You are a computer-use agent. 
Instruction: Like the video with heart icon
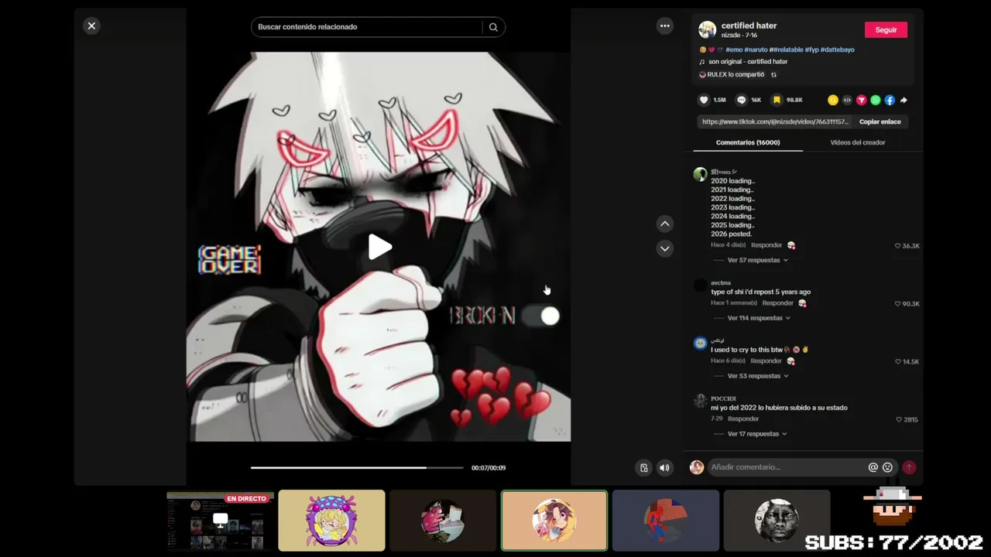[704, 100]
